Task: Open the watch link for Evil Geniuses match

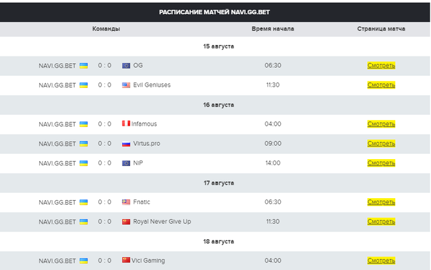Action: [x=381, y=85]
